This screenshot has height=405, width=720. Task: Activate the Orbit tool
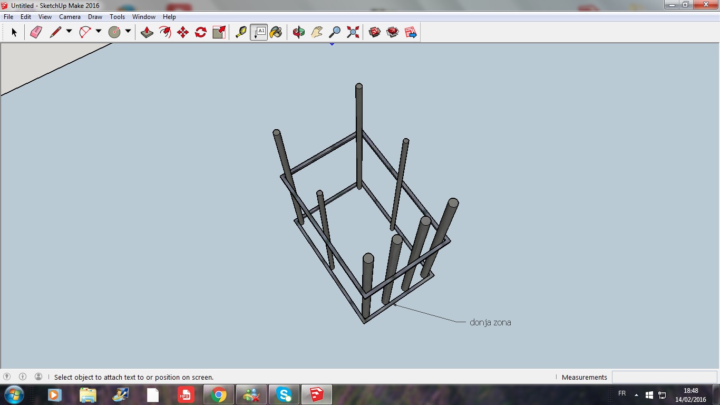click(299, 32)
